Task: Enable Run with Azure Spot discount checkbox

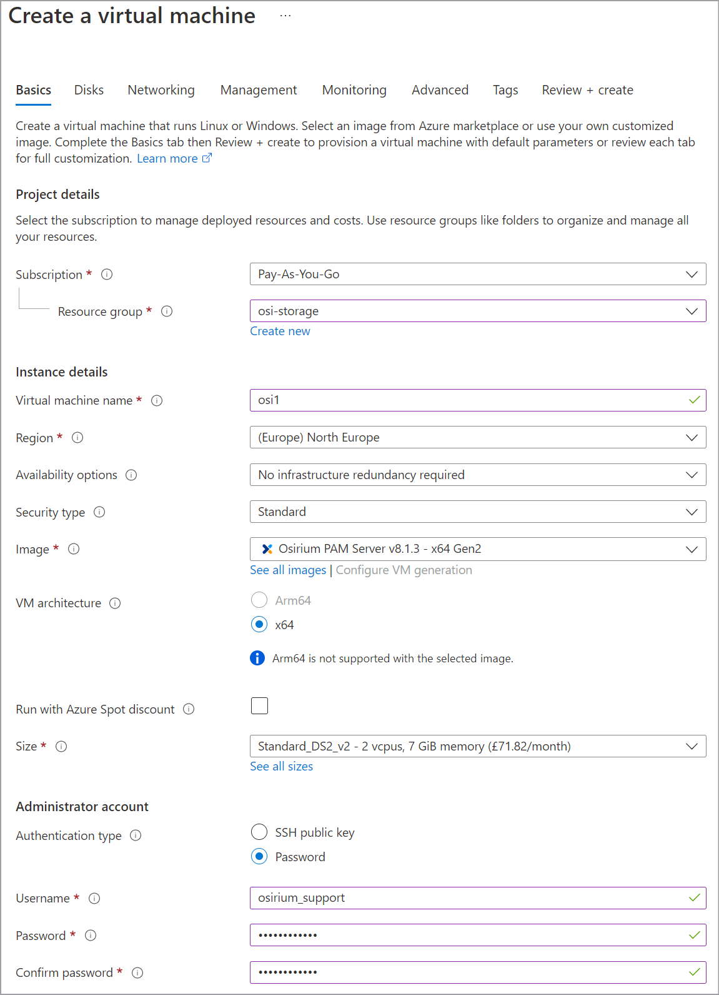Action: tap(259, 706)
